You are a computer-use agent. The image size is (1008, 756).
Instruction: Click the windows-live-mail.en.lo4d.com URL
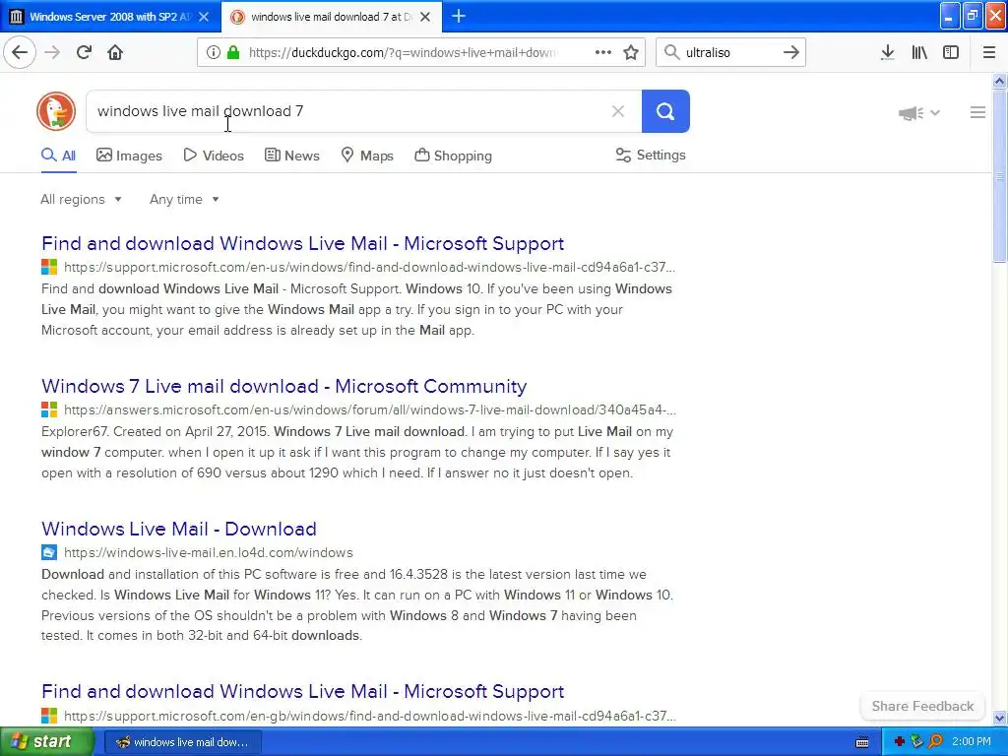coord(209,552)
